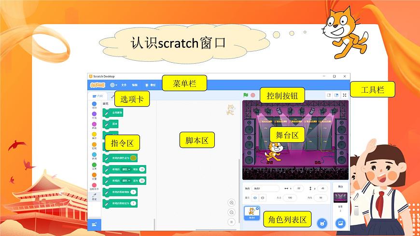Image resolution: width=420 pixels, height=236 pixels.
Task: Open the 教程 (Tutorials) lightbulb item
Action: click(x=150, y=85)
